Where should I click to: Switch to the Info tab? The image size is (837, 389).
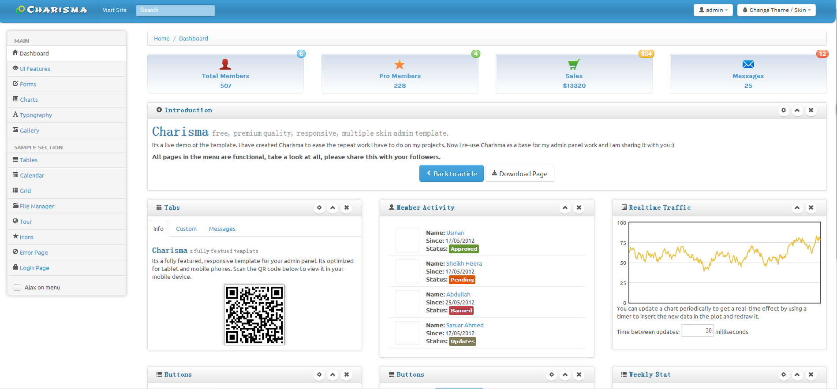[x=158, y=229]
